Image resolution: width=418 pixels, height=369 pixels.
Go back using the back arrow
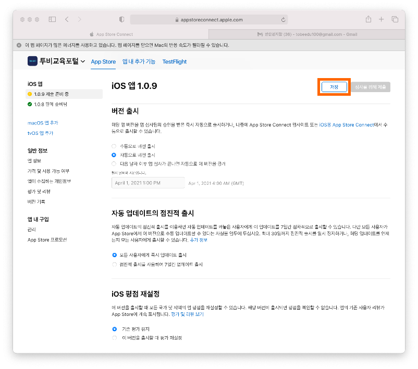tap(67, 19)
